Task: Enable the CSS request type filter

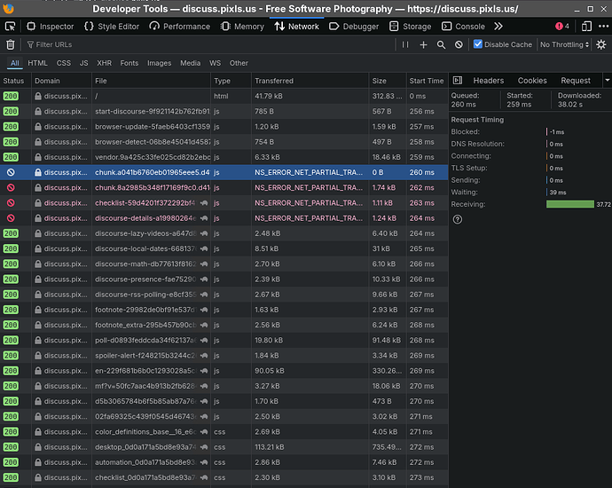Action: pyautogui.click(x=64, y=63)
